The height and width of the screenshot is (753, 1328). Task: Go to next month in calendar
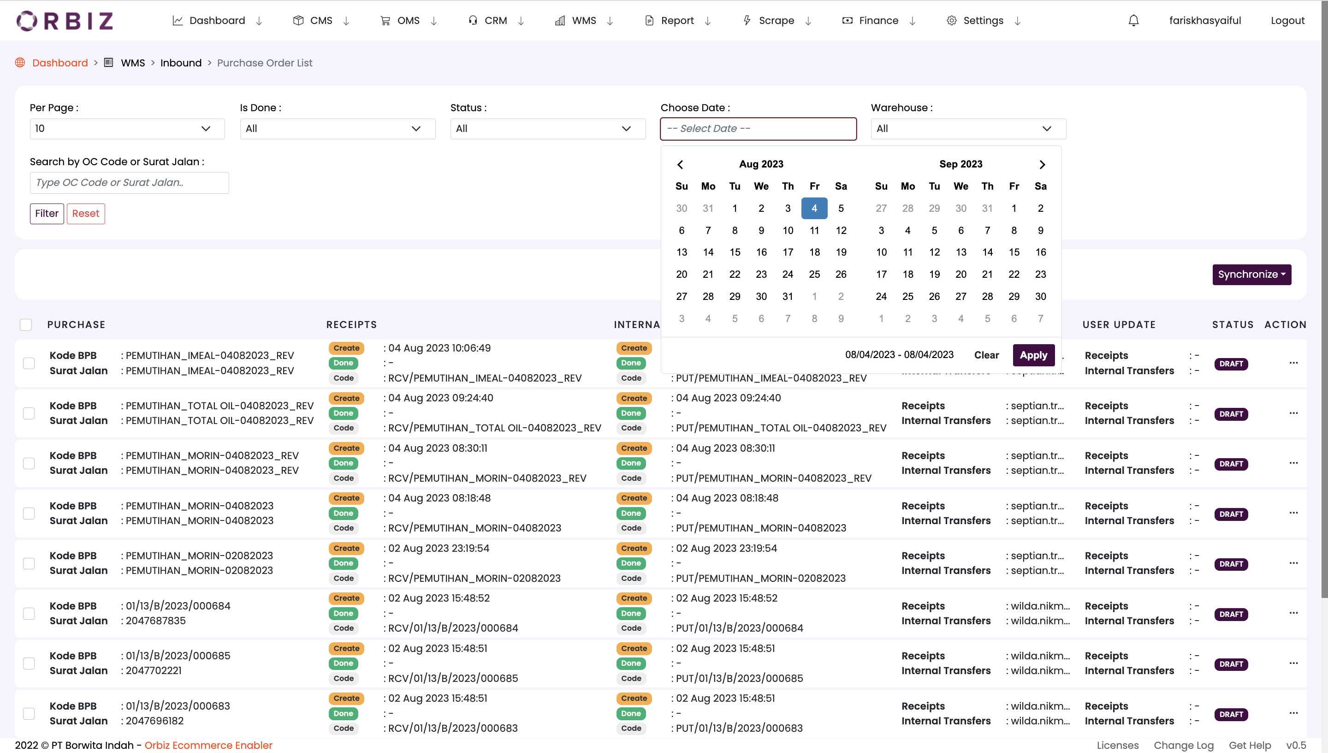click(x=1042, y=164)
